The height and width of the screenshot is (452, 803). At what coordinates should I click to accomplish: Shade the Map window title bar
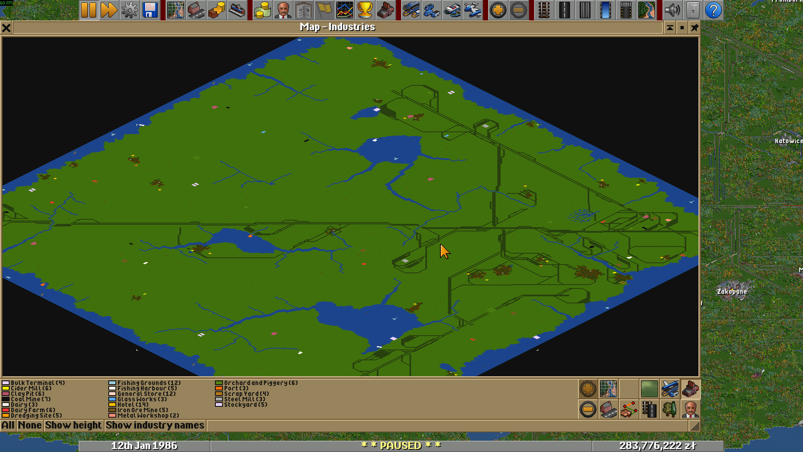click(x=670, y=28)
